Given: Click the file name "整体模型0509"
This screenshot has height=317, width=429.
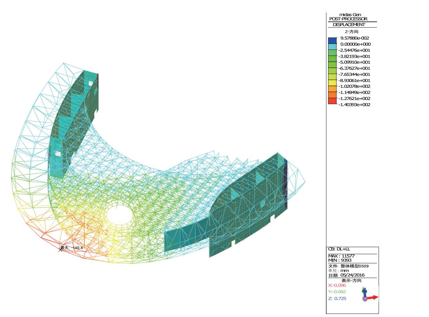Looking at the screenshot, I should 355,266.
